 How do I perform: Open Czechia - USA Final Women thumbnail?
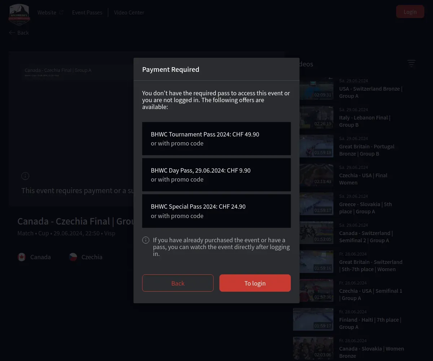click(x=316, y=175)
